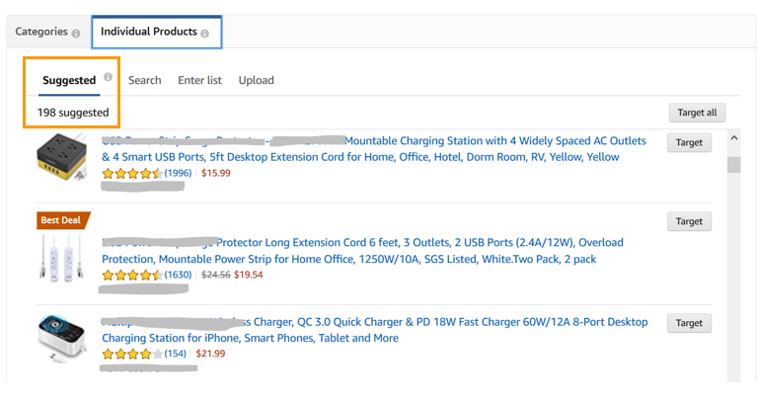Click the Best Deal badge
The height and width of the screenshot is (403, 757).
[63, 220]
